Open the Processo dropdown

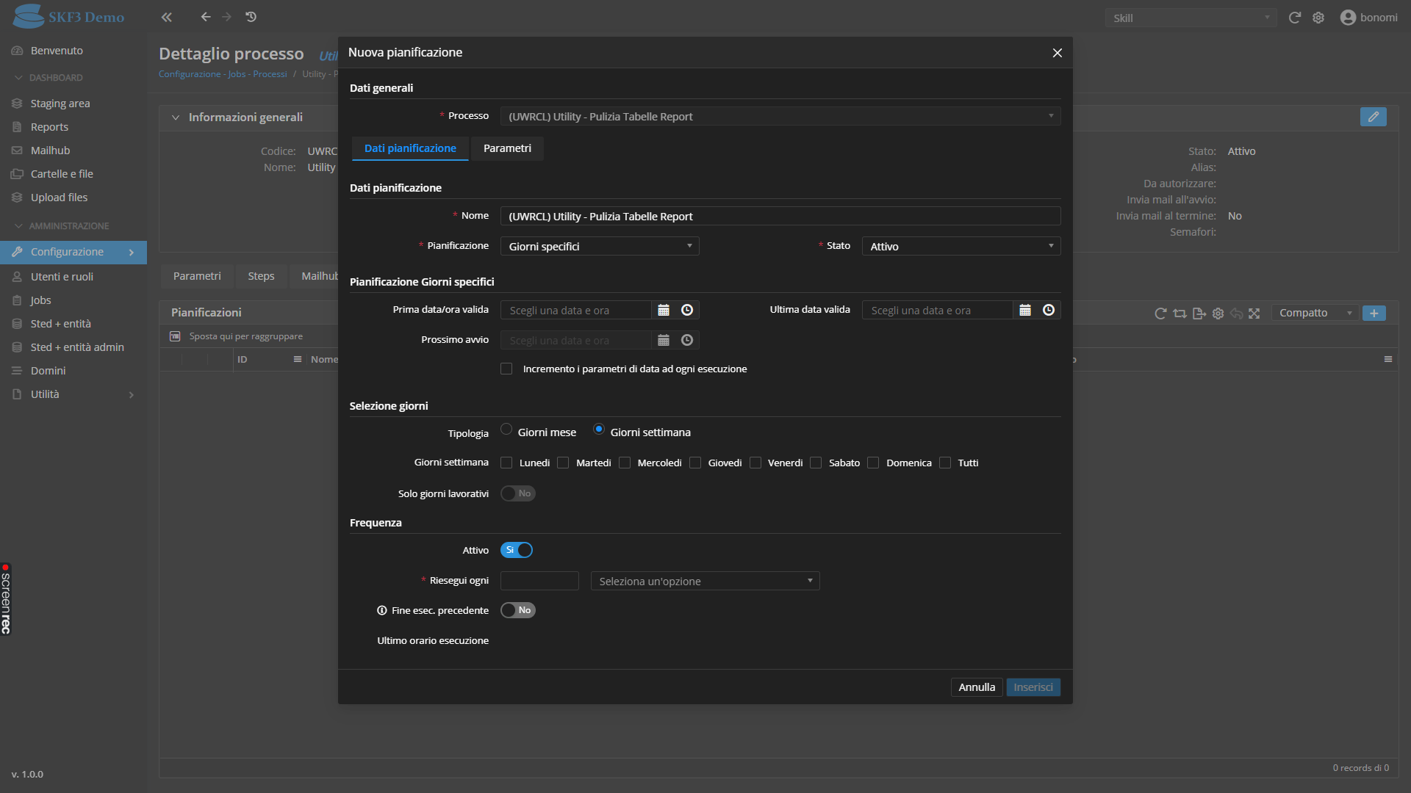click(x=780, y=116)
